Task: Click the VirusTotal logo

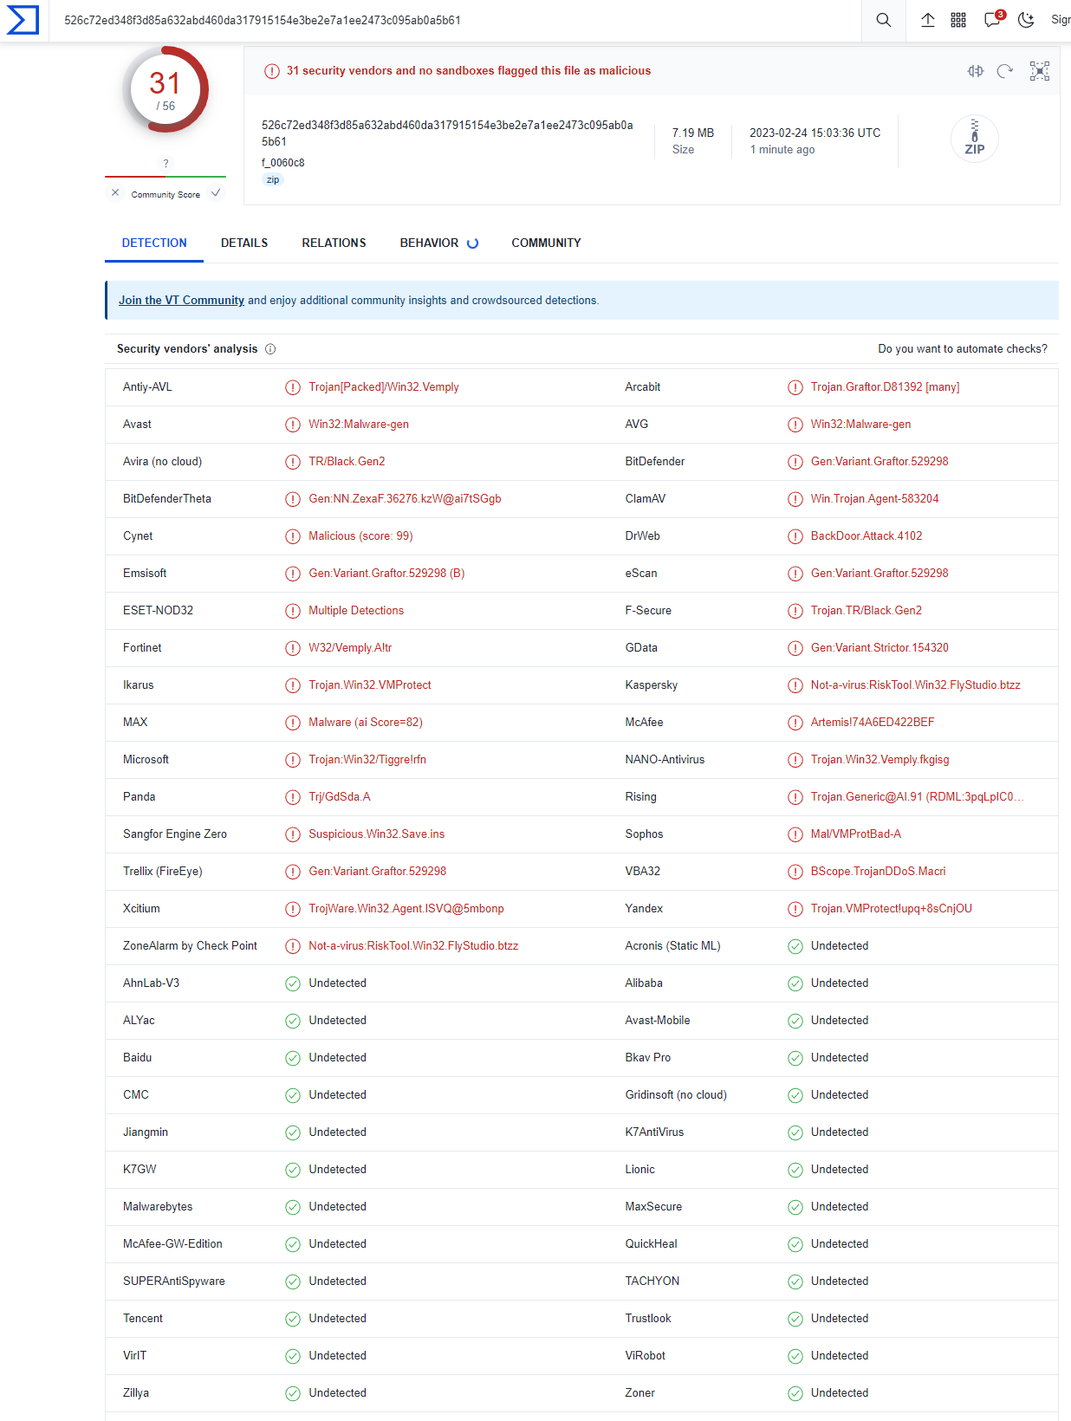Action: pos(23,20)
